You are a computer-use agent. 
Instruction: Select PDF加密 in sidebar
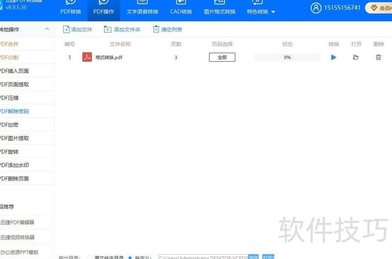(26, 125)
